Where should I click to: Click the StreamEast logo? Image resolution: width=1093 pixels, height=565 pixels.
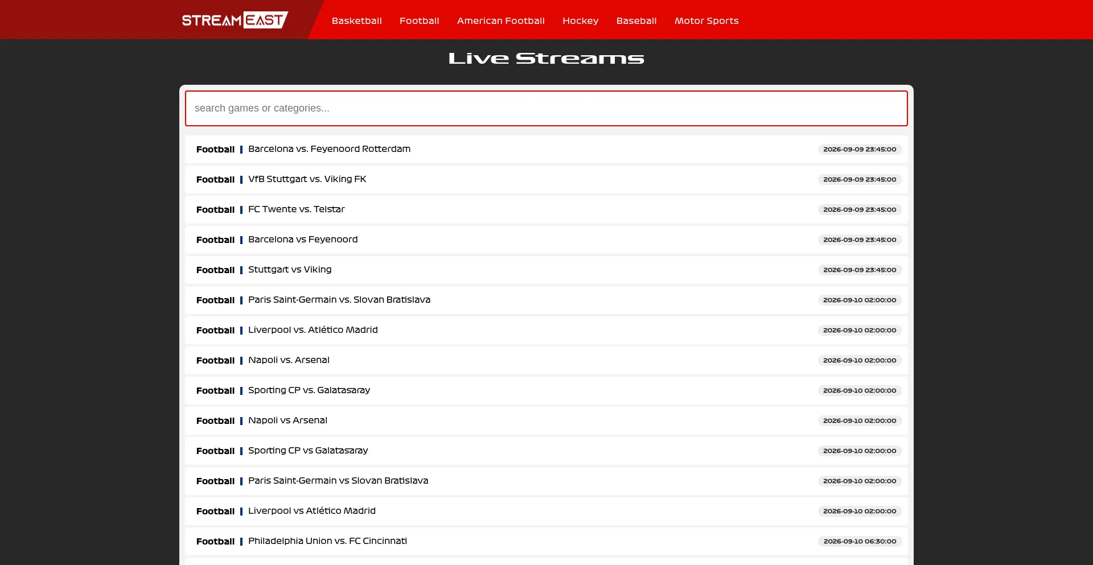[x=235, y=20]
